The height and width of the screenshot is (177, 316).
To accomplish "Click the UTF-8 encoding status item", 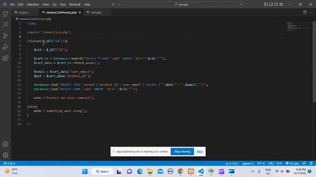I will pyautogui.click(x=261, y=163).
